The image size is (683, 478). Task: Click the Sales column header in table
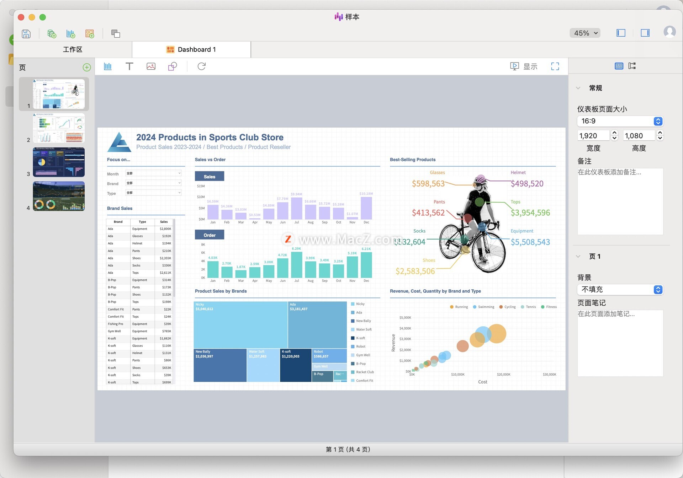tap(164, 222)
